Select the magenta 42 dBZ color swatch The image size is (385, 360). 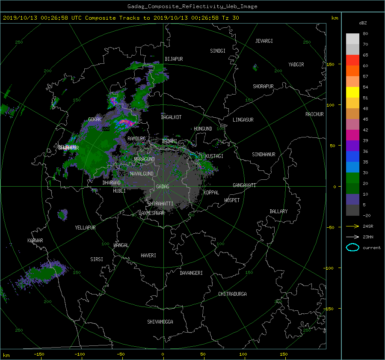point(352,135)
